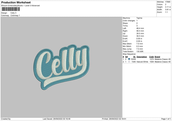Viewport: 172px width, 121px height.
Task: Click the 'EndX:' label
Action: coord(125,39)
